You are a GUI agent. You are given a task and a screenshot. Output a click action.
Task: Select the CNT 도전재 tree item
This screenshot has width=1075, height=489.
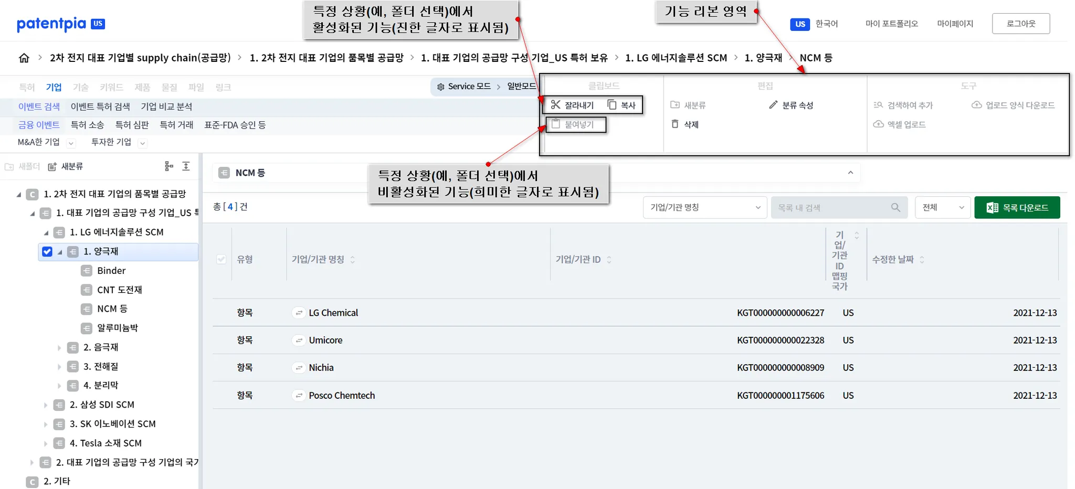(120, 290)
